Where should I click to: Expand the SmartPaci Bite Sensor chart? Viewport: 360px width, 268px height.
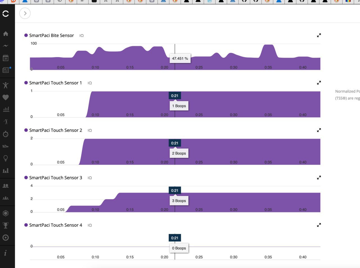point(319,35)
